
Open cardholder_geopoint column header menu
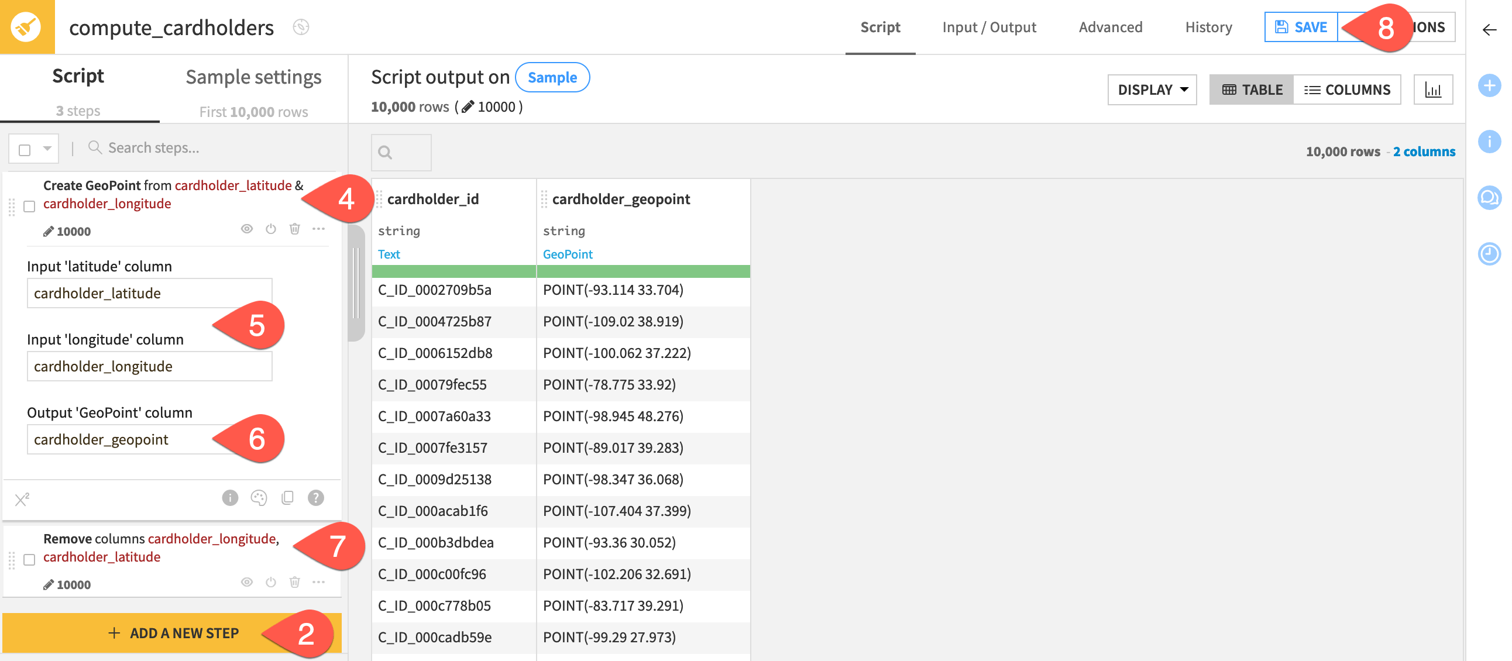(621, 199)
